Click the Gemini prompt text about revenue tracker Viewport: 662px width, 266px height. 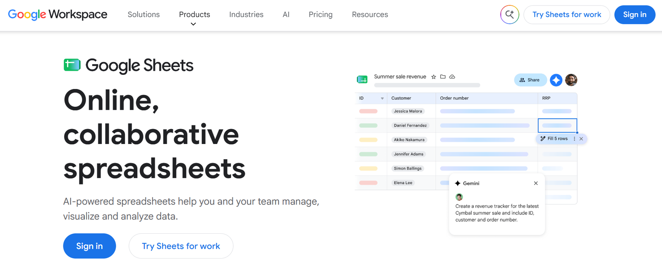(x=497, y=213)
